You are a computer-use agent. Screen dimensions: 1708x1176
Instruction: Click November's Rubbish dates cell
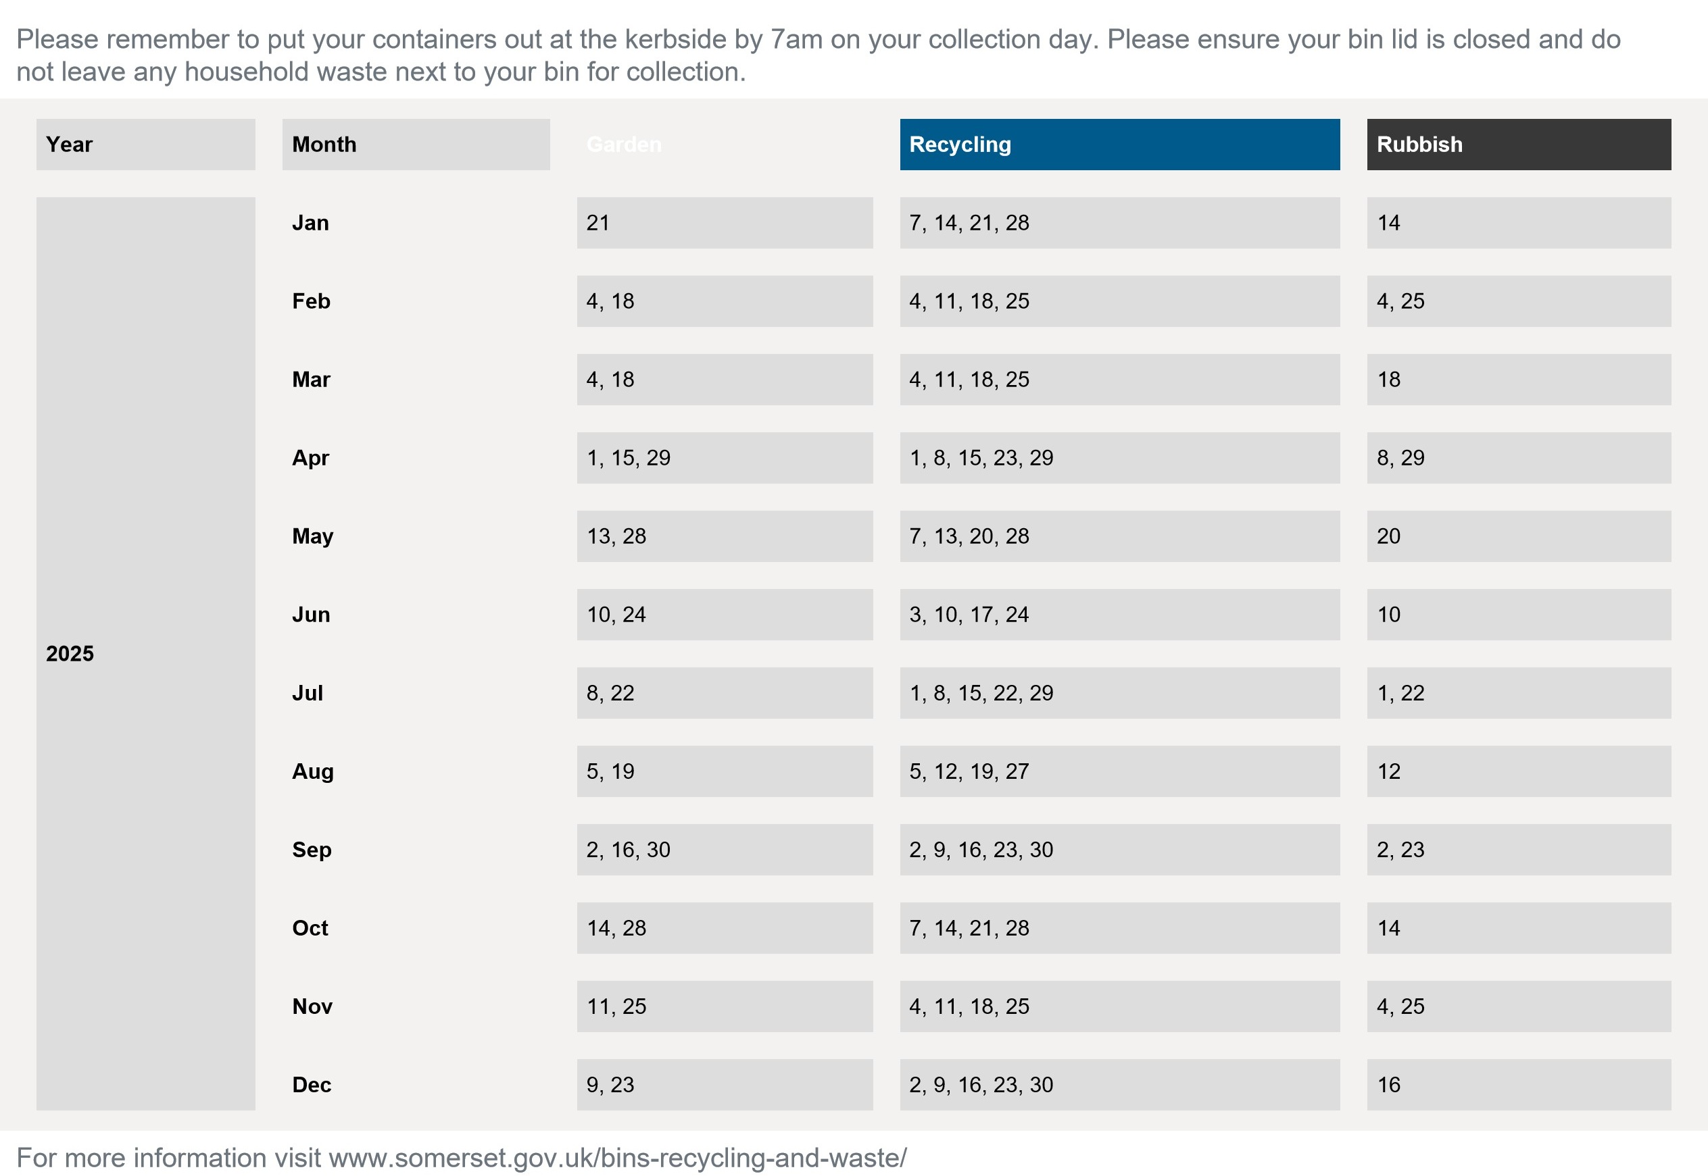point(1518,1006)
